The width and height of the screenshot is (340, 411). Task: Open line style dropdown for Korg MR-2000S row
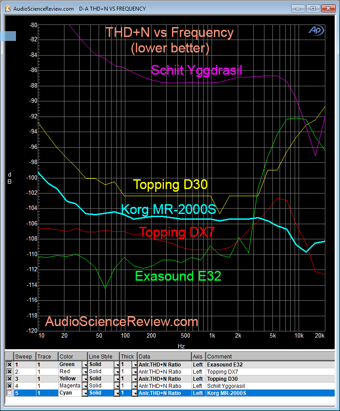coord(117,393)
